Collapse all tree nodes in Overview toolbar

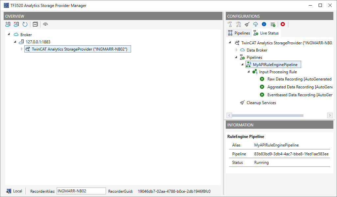pos(35,24)
